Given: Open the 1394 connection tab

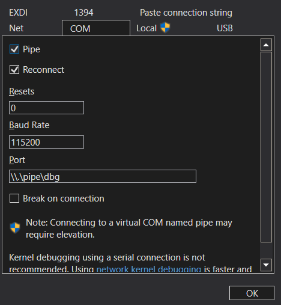Looking at the screenshot, I should pyautogui.click(x=83, y=13).
